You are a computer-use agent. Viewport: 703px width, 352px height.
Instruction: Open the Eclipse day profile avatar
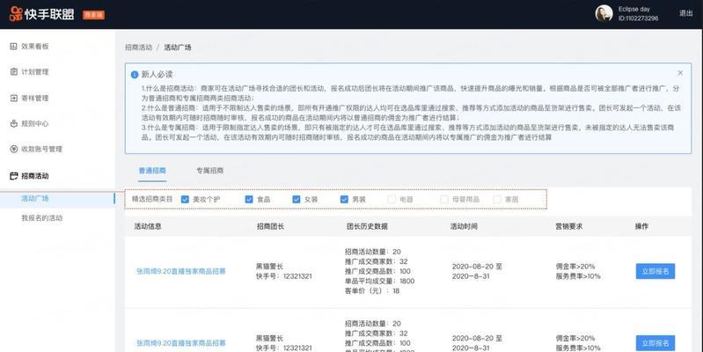tap(604, 13)
